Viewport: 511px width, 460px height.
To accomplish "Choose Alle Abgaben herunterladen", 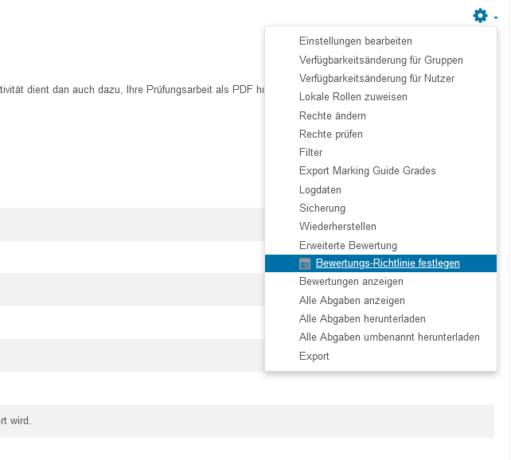I will pyautogui.click(x=362, y=318).
